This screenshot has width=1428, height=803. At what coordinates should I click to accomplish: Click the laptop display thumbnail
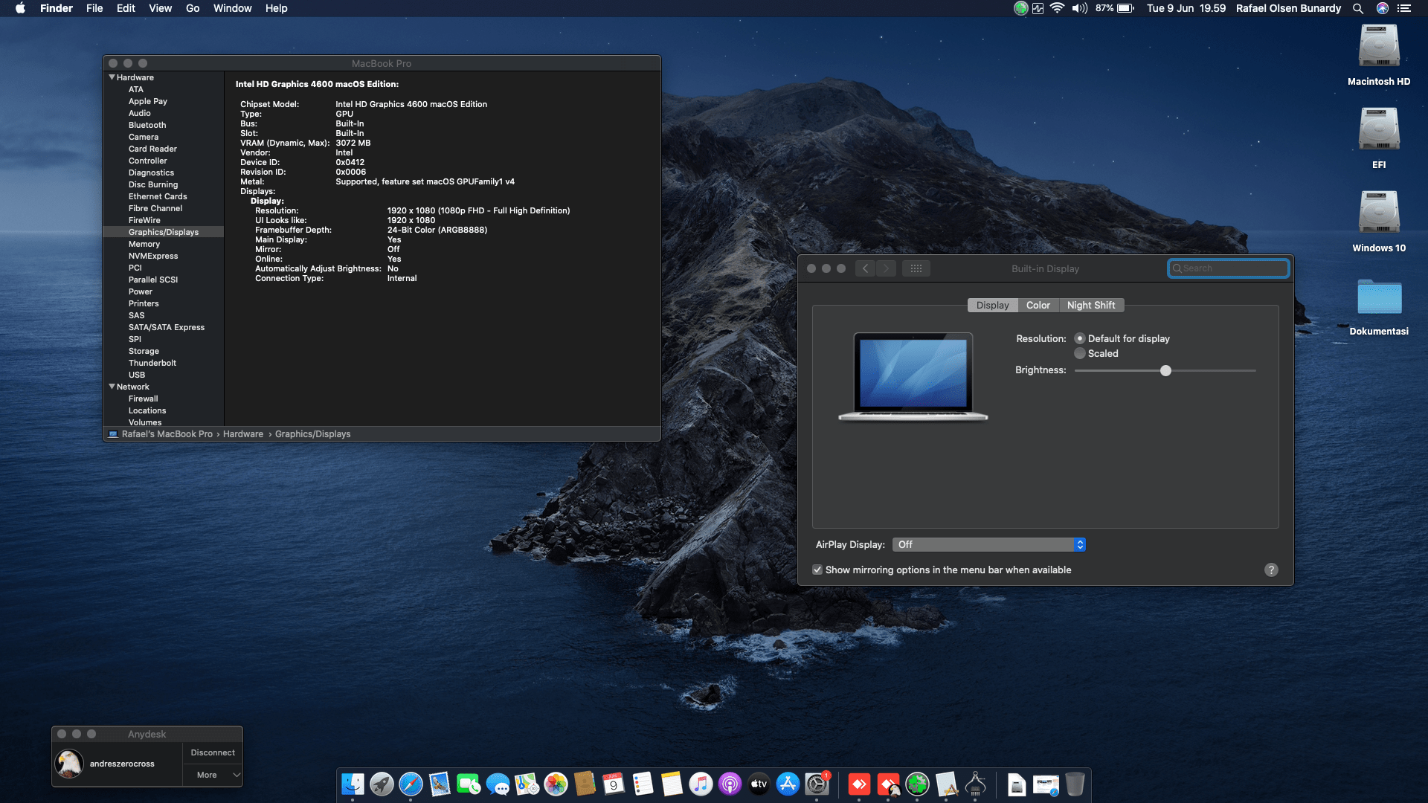point(913,376)
